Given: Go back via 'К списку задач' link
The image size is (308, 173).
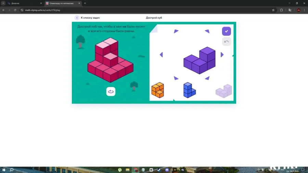Looking at the screenshot, I should [x=90, y=18].
